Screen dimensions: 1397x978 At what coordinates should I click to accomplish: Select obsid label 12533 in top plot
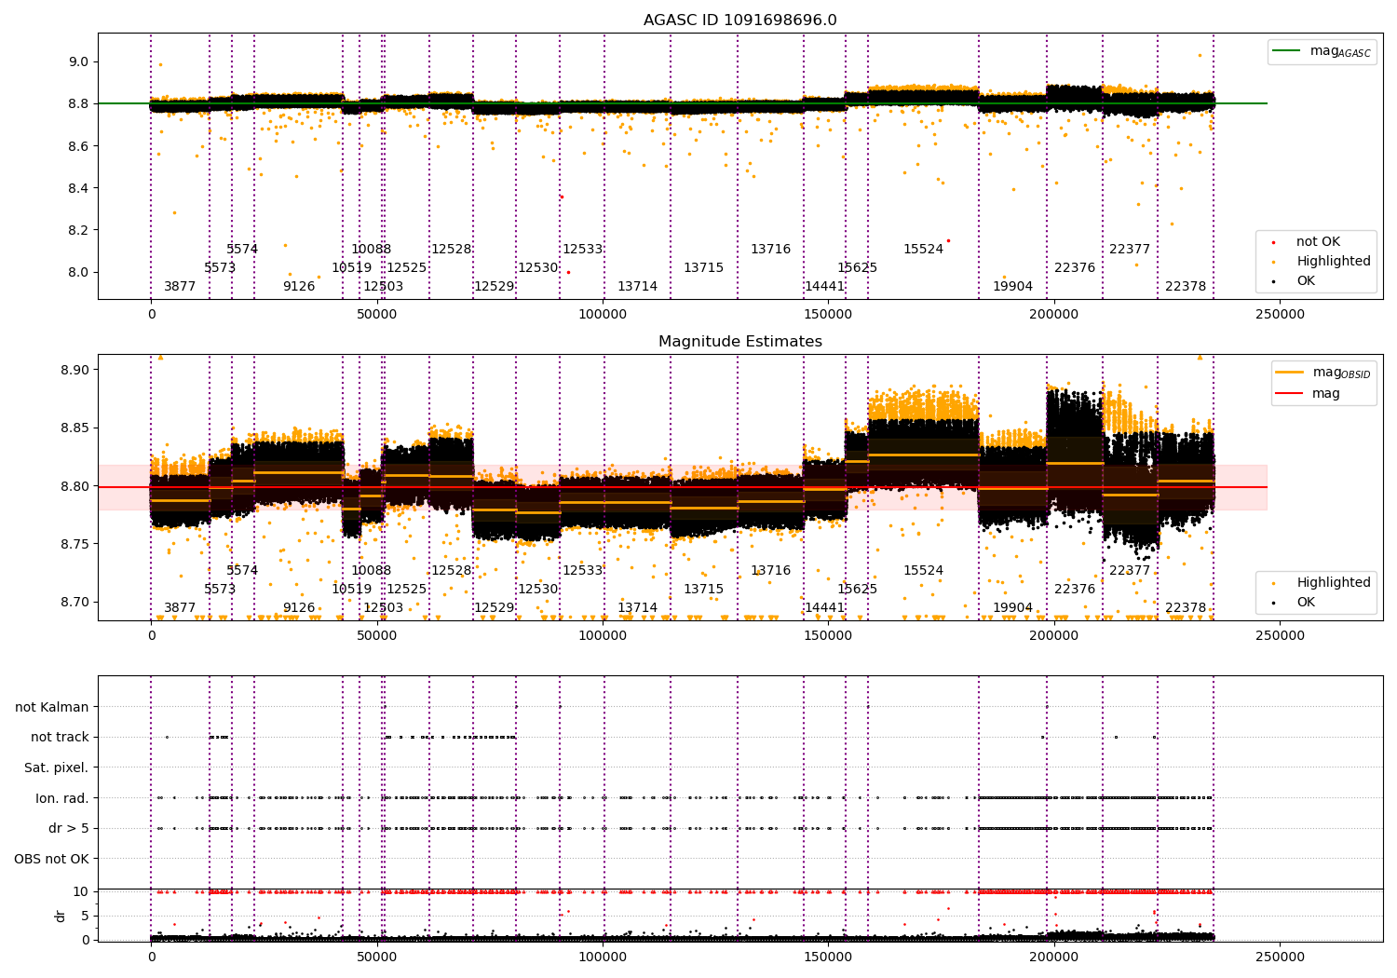[x=582, y=250]
